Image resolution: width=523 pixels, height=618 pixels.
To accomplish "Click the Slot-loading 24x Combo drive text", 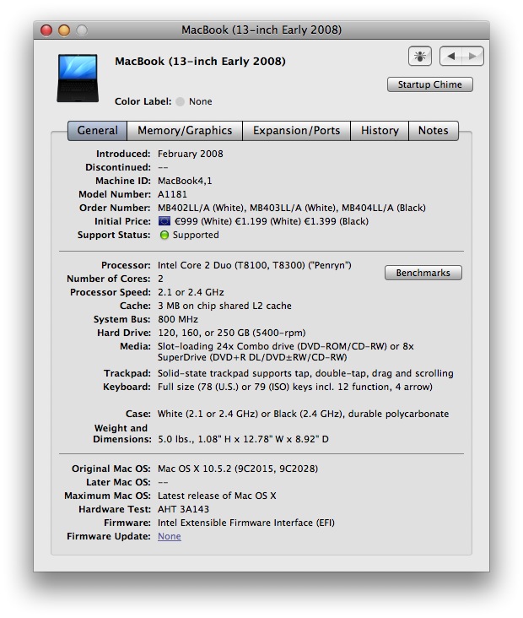I will 285,352.
